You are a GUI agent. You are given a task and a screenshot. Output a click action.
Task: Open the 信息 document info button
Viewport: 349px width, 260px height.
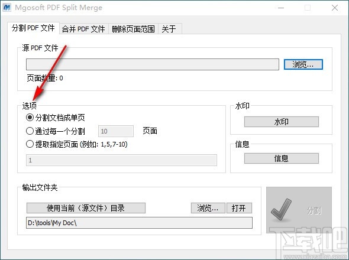[282, 158]
